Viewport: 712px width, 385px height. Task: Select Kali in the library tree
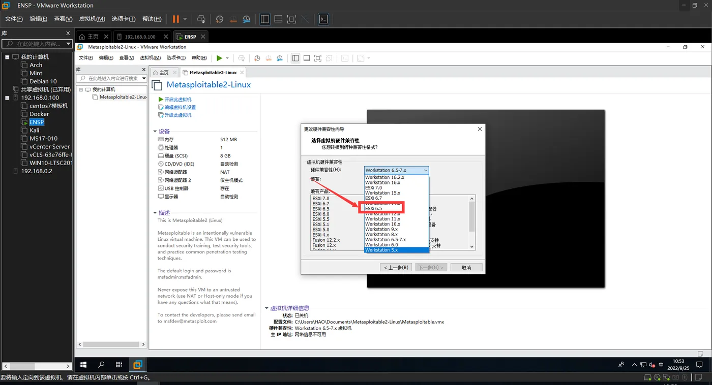pos(34,130)
